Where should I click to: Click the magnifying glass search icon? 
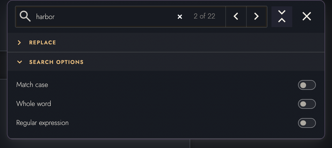click(25, 16)
